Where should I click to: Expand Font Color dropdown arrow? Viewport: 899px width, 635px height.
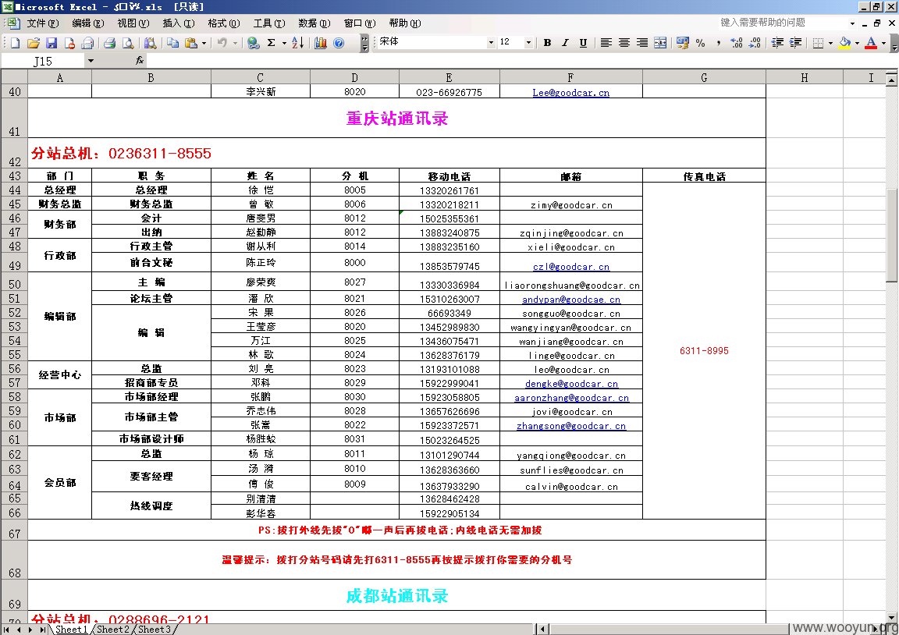pyautogui.click(x=883, y=42)
